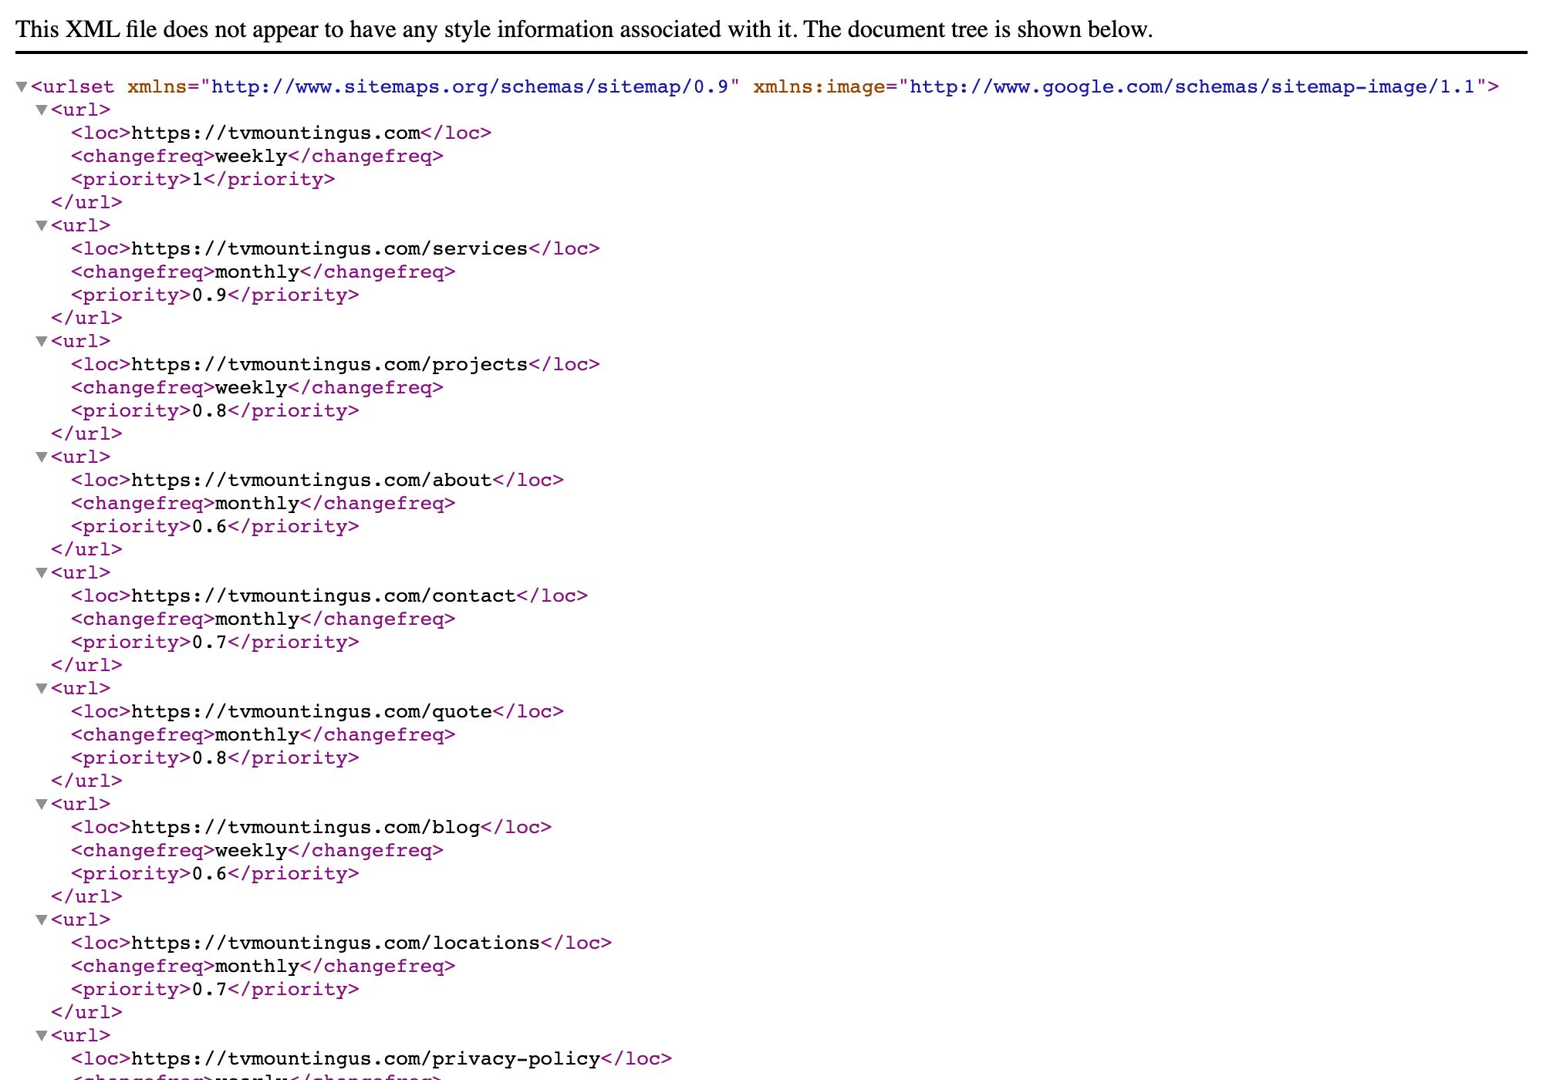1543x1080 pixels.
Task: Collapse the url node containing /services
Action: coord(42,226)
